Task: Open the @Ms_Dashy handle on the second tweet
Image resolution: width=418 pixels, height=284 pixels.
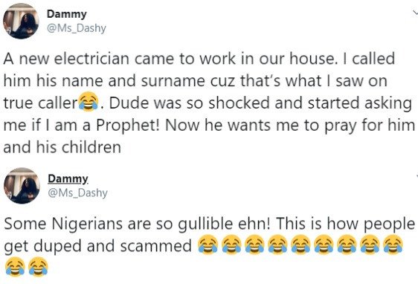Action: coord(77,193)
